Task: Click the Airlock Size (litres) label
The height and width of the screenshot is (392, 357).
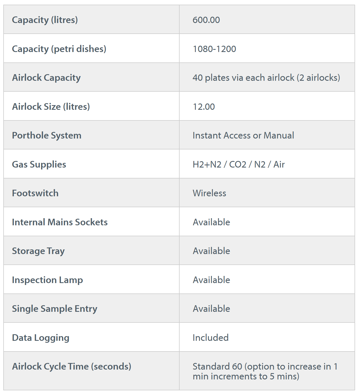Action: click(x=51, y=107)
